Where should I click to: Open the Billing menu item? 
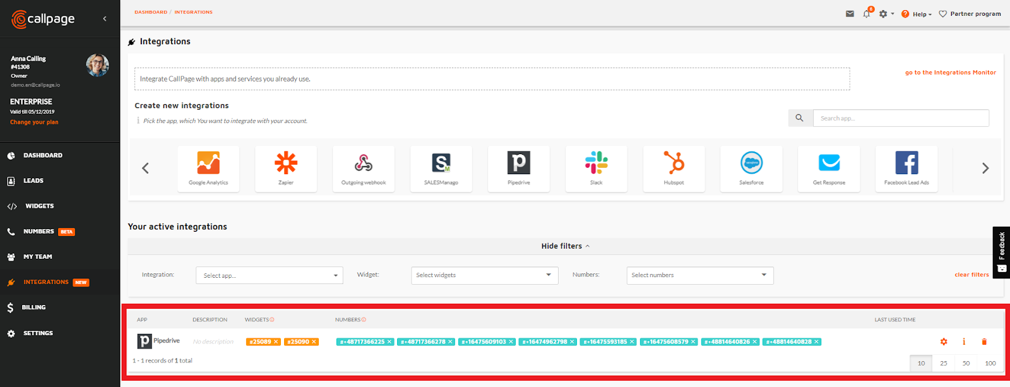33,307
